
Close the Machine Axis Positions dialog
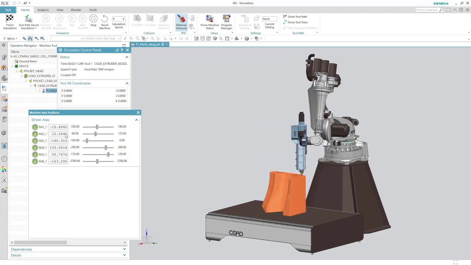[x=138, y=113]
